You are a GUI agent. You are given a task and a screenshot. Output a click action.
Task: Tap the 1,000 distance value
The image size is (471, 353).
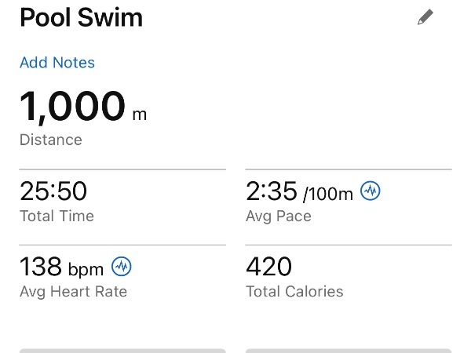(x=72, y=107)
